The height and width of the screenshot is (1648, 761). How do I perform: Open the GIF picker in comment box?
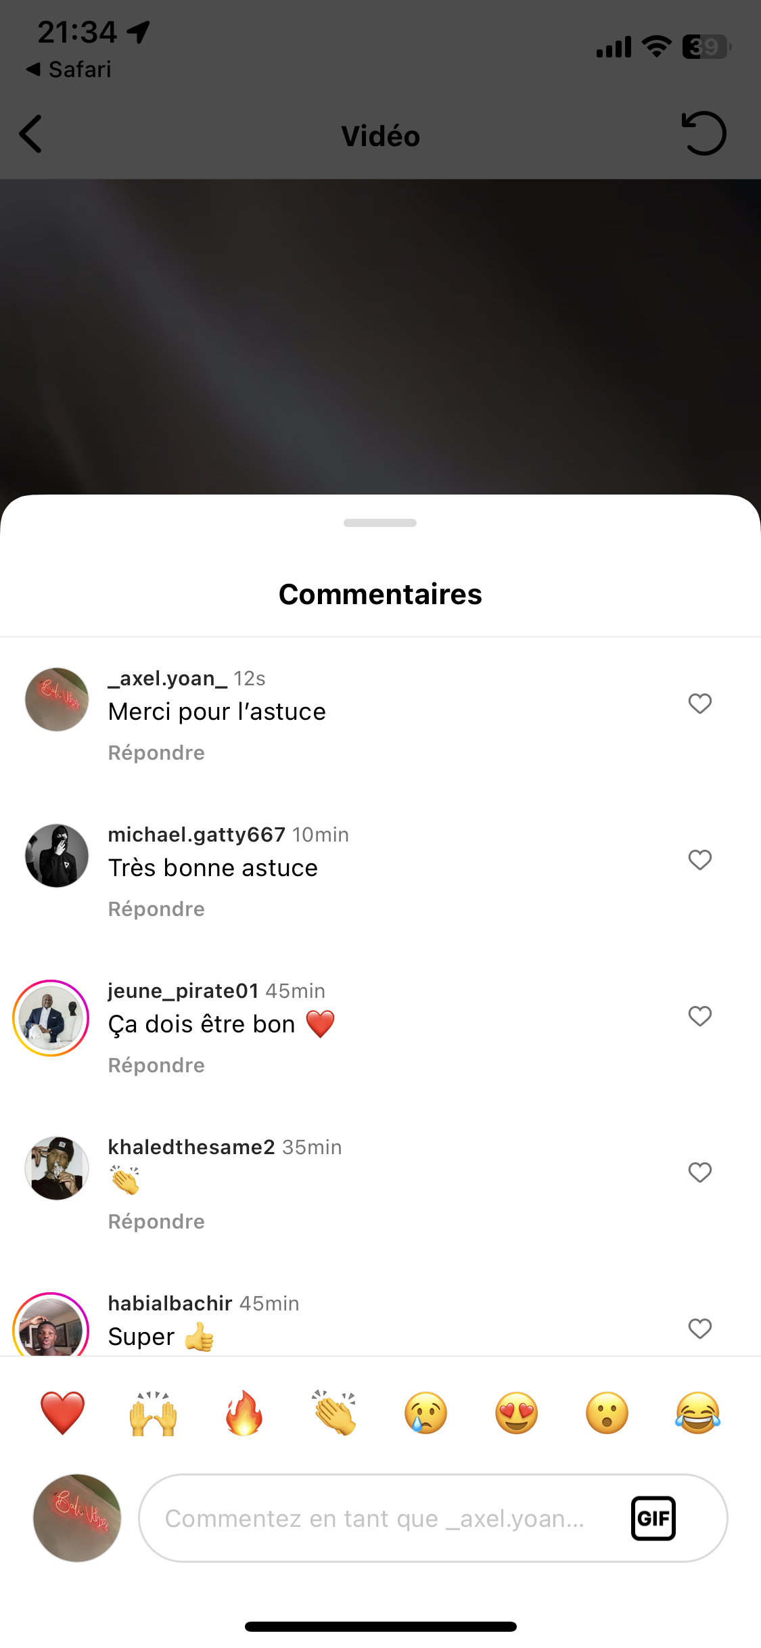coord(653,1518)
